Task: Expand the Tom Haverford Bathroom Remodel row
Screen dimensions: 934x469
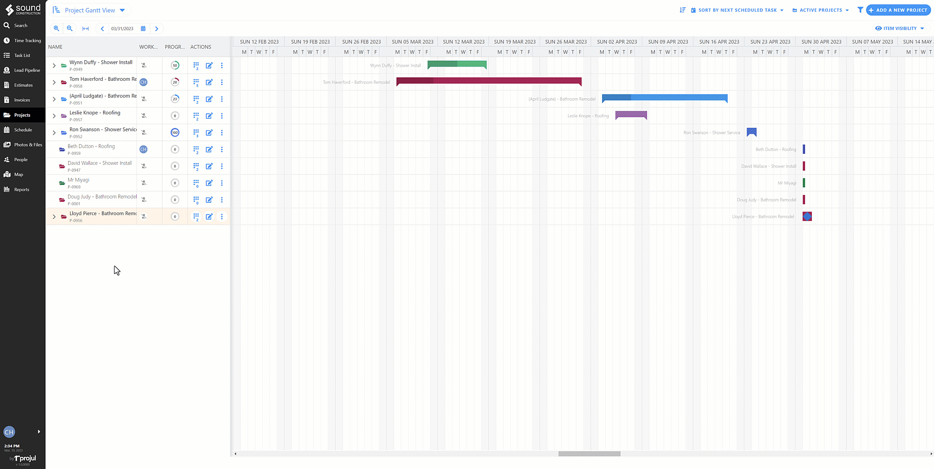Action: [x=54, y=82]
